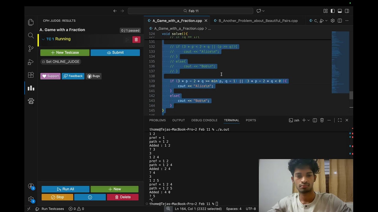Click the red Delete button

tap(123, 197)
